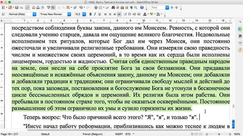The height and width of the screenshot is (136, 243).
Task: Open the Table size dropdown arrow
Action: [x=104, y=8]
